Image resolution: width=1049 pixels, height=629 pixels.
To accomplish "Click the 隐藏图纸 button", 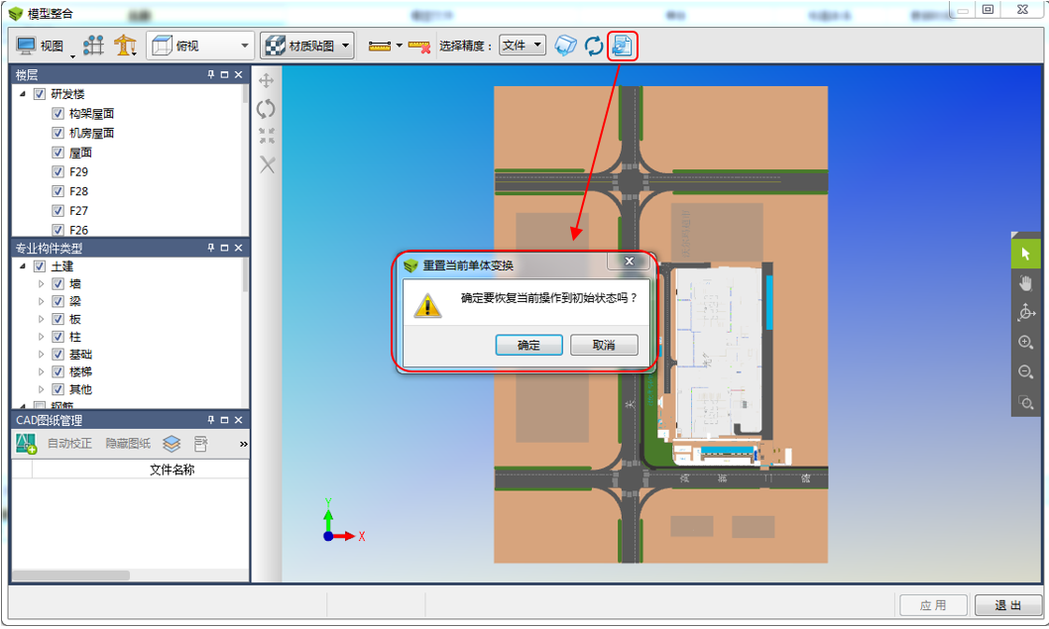I will click(128, 443).
